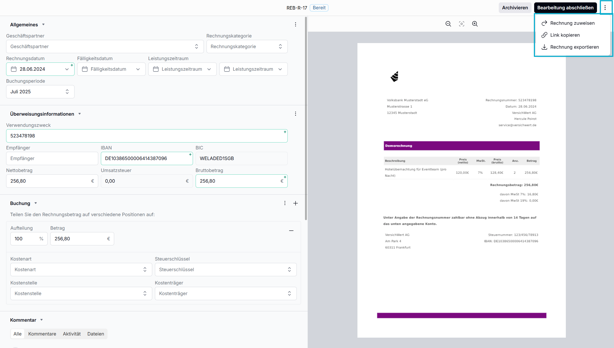This screenshot has width=614, height=348.
Task: Click the Verwendungszweck input field
Action: [x=147, y=136]
